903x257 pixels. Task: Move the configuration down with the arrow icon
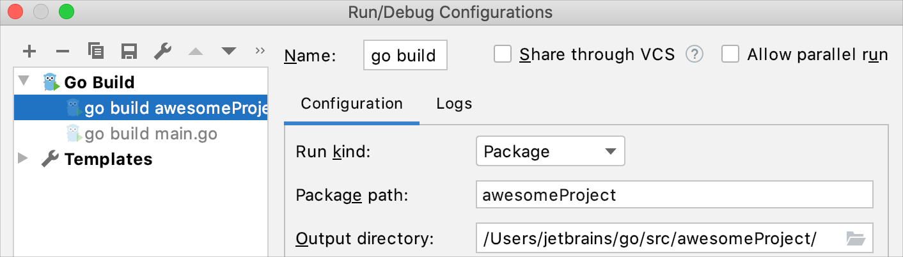click(x=229, y=51)
